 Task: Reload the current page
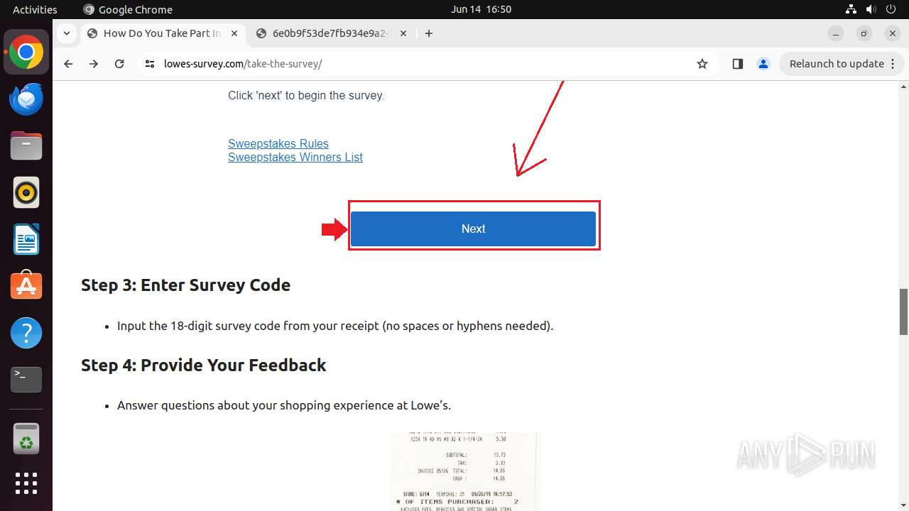(x=119, y=64)
